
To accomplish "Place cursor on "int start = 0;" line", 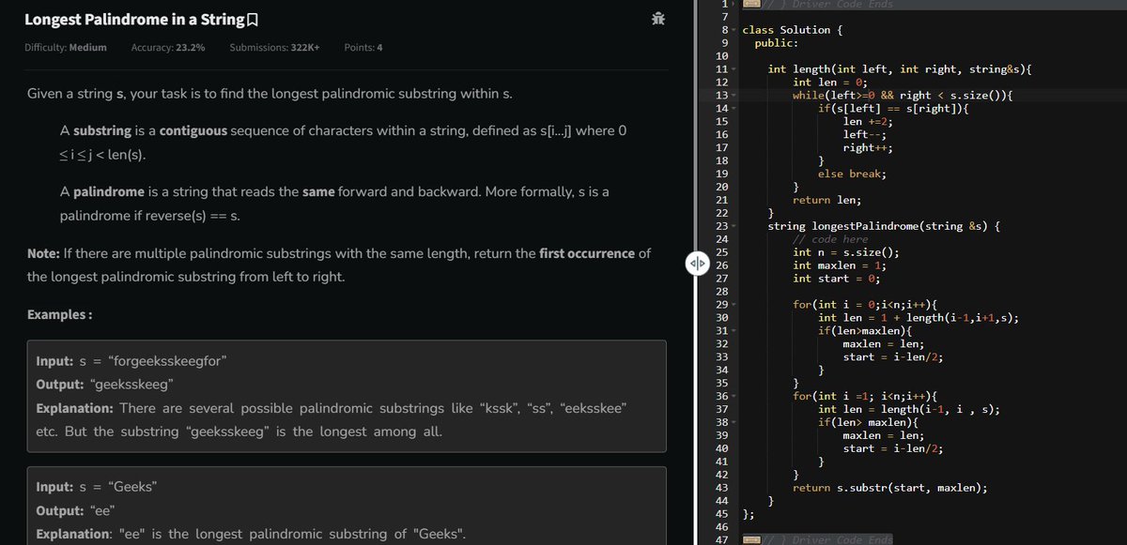I will [837, 280].
